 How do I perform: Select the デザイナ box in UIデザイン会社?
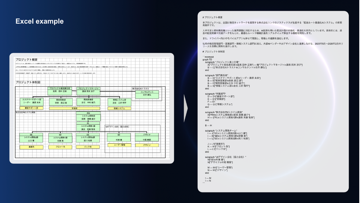pos(147,137)
